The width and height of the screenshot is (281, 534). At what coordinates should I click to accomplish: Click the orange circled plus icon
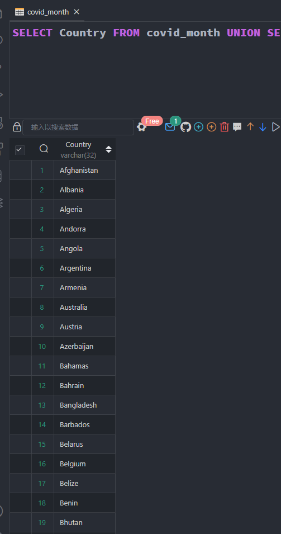[212, 127]
